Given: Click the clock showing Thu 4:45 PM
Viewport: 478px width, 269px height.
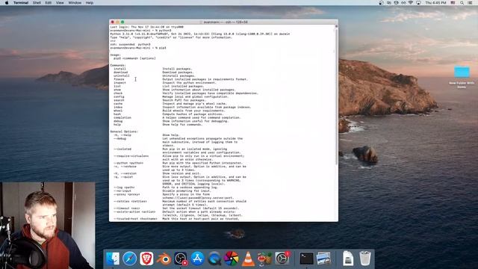Looking at the screenshot, I should pos(436,3).
